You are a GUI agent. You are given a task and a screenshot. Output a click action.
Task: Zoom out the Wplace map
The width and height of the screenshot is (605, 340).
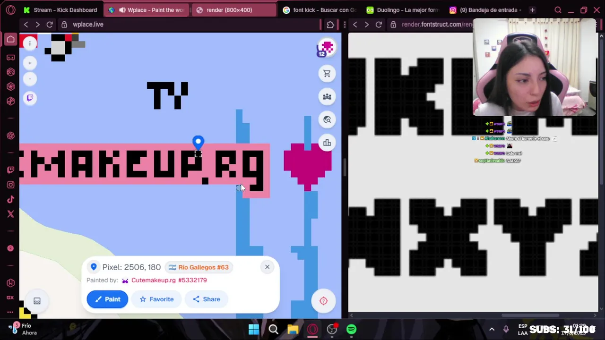(30, 79)
